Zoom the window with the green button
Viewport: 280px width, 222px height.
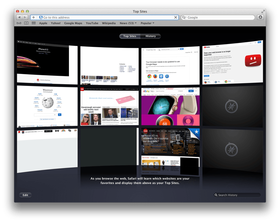point(27,11)
